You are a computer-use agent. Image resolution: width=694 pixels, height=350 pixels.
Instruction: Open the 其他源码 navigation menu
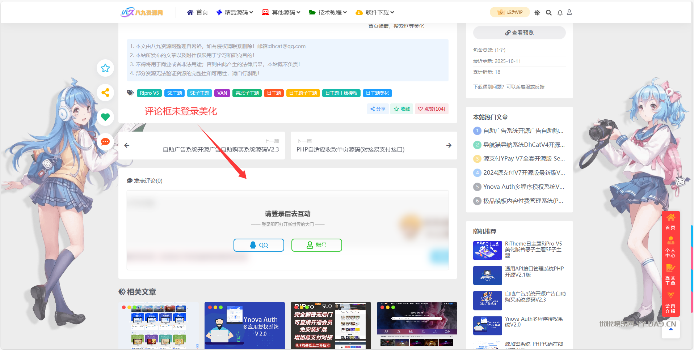[281, 13]
